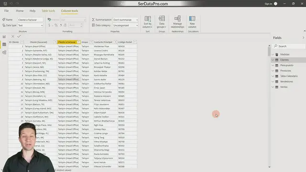Click cell Tailspin (Coney Island, MO)
The image size is (306, 172).
pyautogui.click(x=41, y=108)
